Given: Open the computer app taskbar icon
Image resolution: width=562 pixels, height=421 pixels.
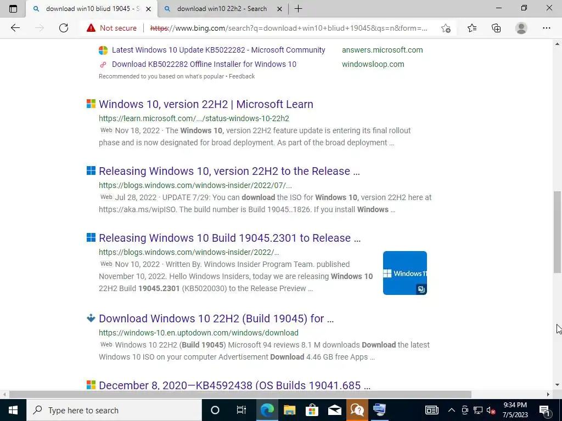Looking at the screenshot, I should click(x=380, y=410).
